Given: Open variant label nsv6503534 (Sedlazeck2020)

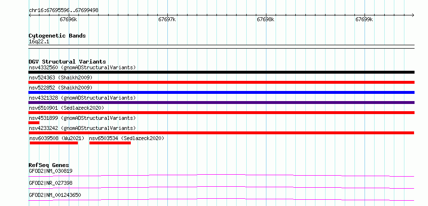Looking at the screenshot, I should 126,138.
